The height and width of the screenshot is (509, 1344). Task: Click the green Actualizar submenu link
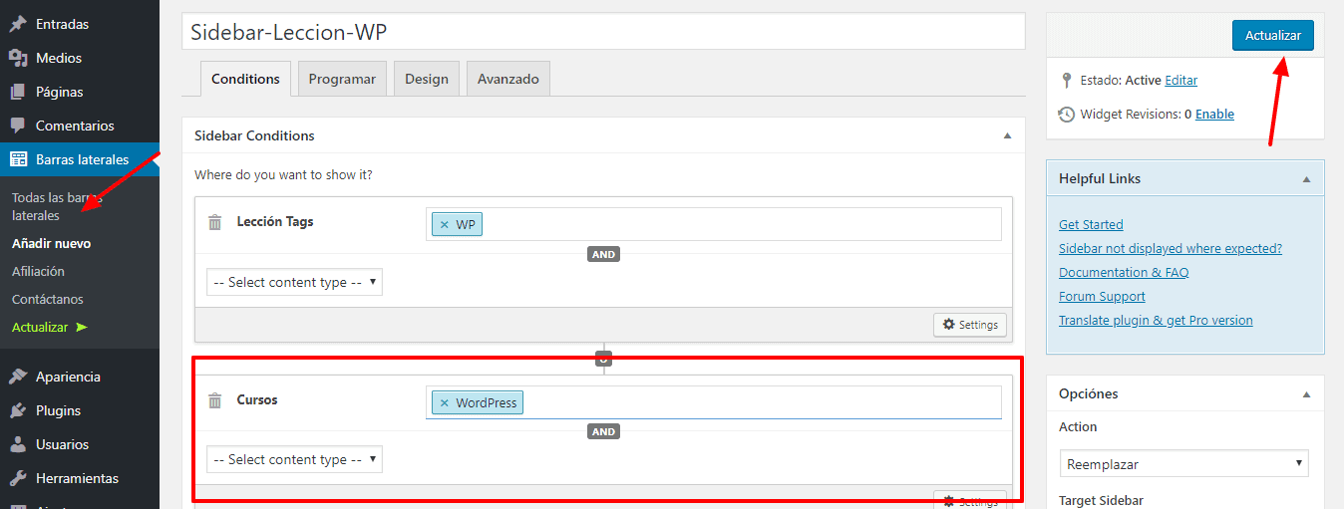(x=50, y=327)
